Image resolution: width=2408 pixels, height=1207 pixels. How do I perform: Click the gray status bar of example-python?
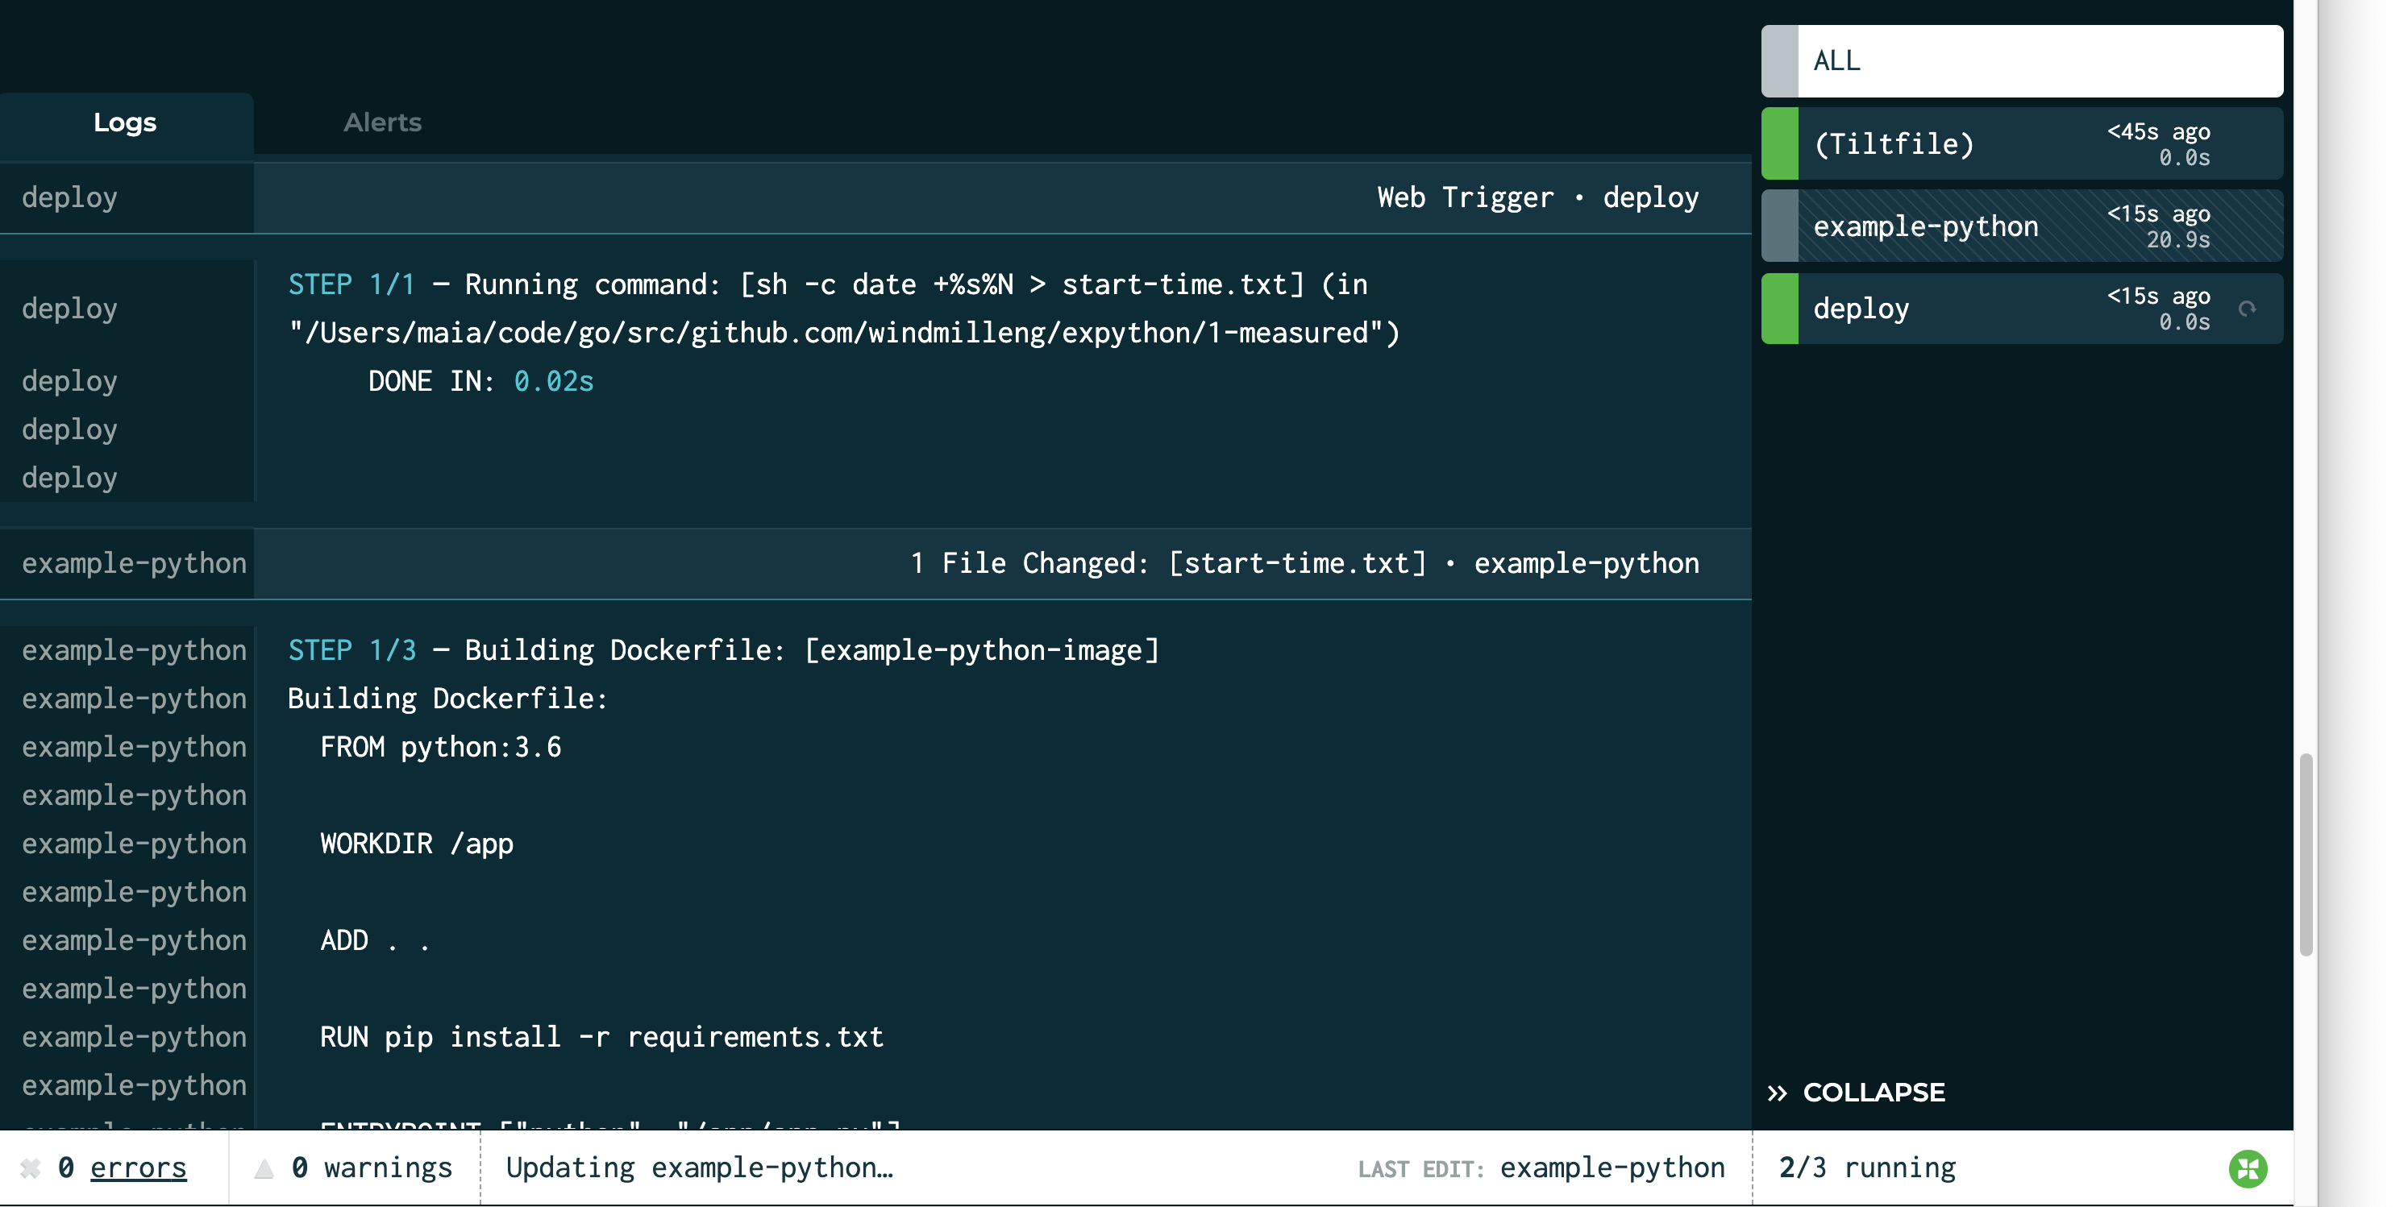point(1779,225)
